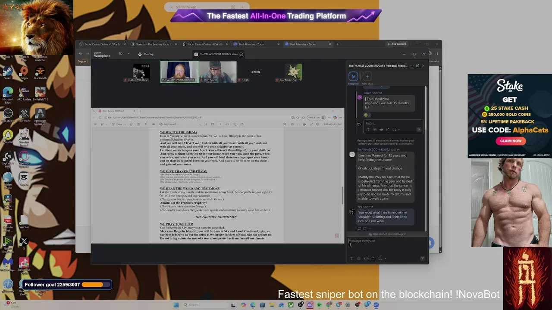Click the shared PDF vertical scrollbar

pyautogui.click(x=343, y=196)
